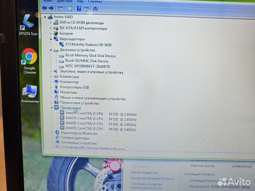255x191 pixels.
Task: Expand the Контроллеры USB node arrow
Action: click(x=51, y=87)
